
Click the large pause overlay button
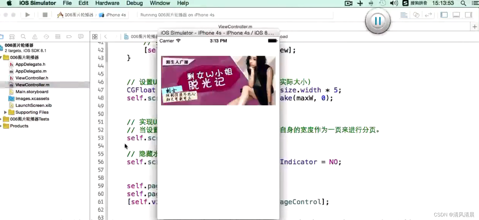[x=378, y=21]
